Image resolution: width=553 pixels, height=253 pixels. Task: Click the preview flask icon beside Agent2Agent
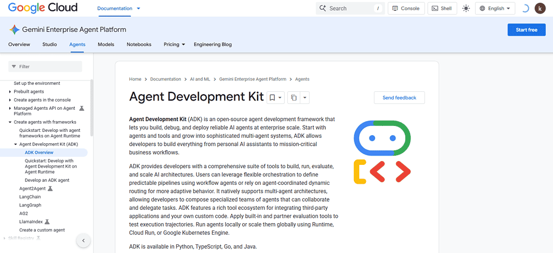pyautogui.click(x=50, y=189)
